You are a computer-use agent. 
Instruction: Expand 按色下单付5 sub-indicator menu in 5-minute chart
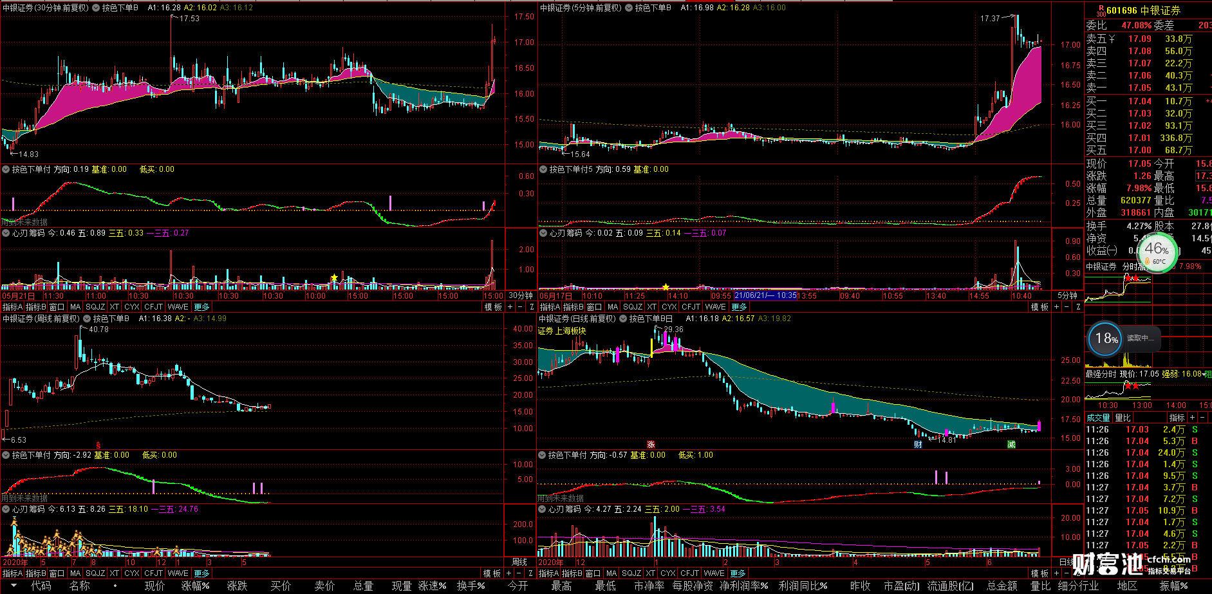[543, 169]
